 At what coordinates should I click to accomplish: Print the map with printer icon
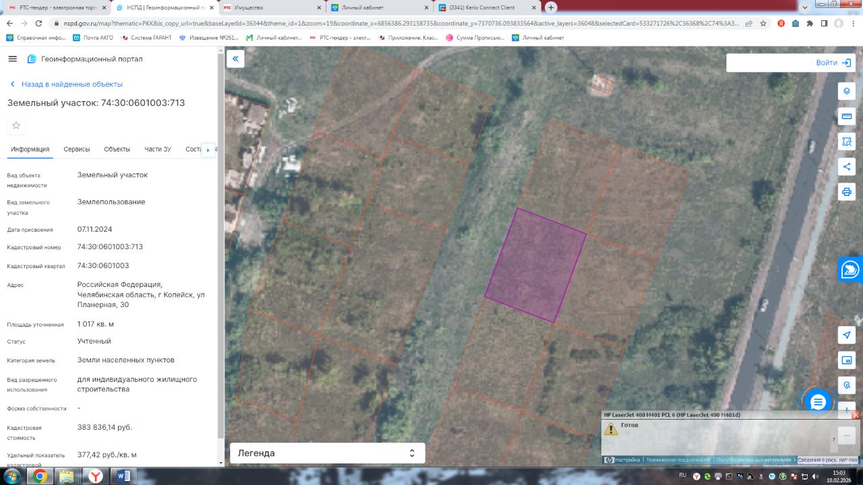(847, 192)
